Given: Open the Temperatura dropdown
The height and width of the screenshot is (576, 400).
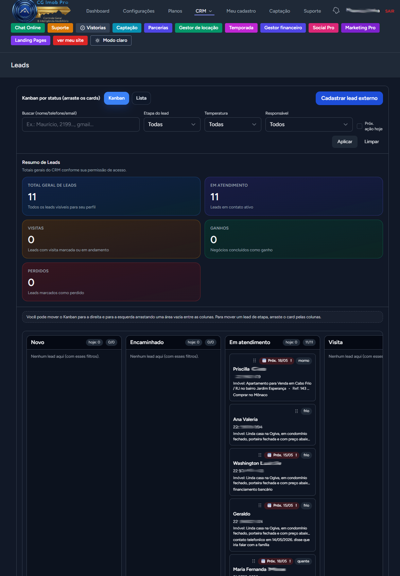Looking at the screenshot, I should tap(233, 124).
